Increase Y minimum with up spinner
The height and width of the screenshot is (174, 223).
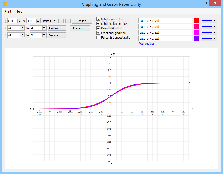(x=23, y=34)
